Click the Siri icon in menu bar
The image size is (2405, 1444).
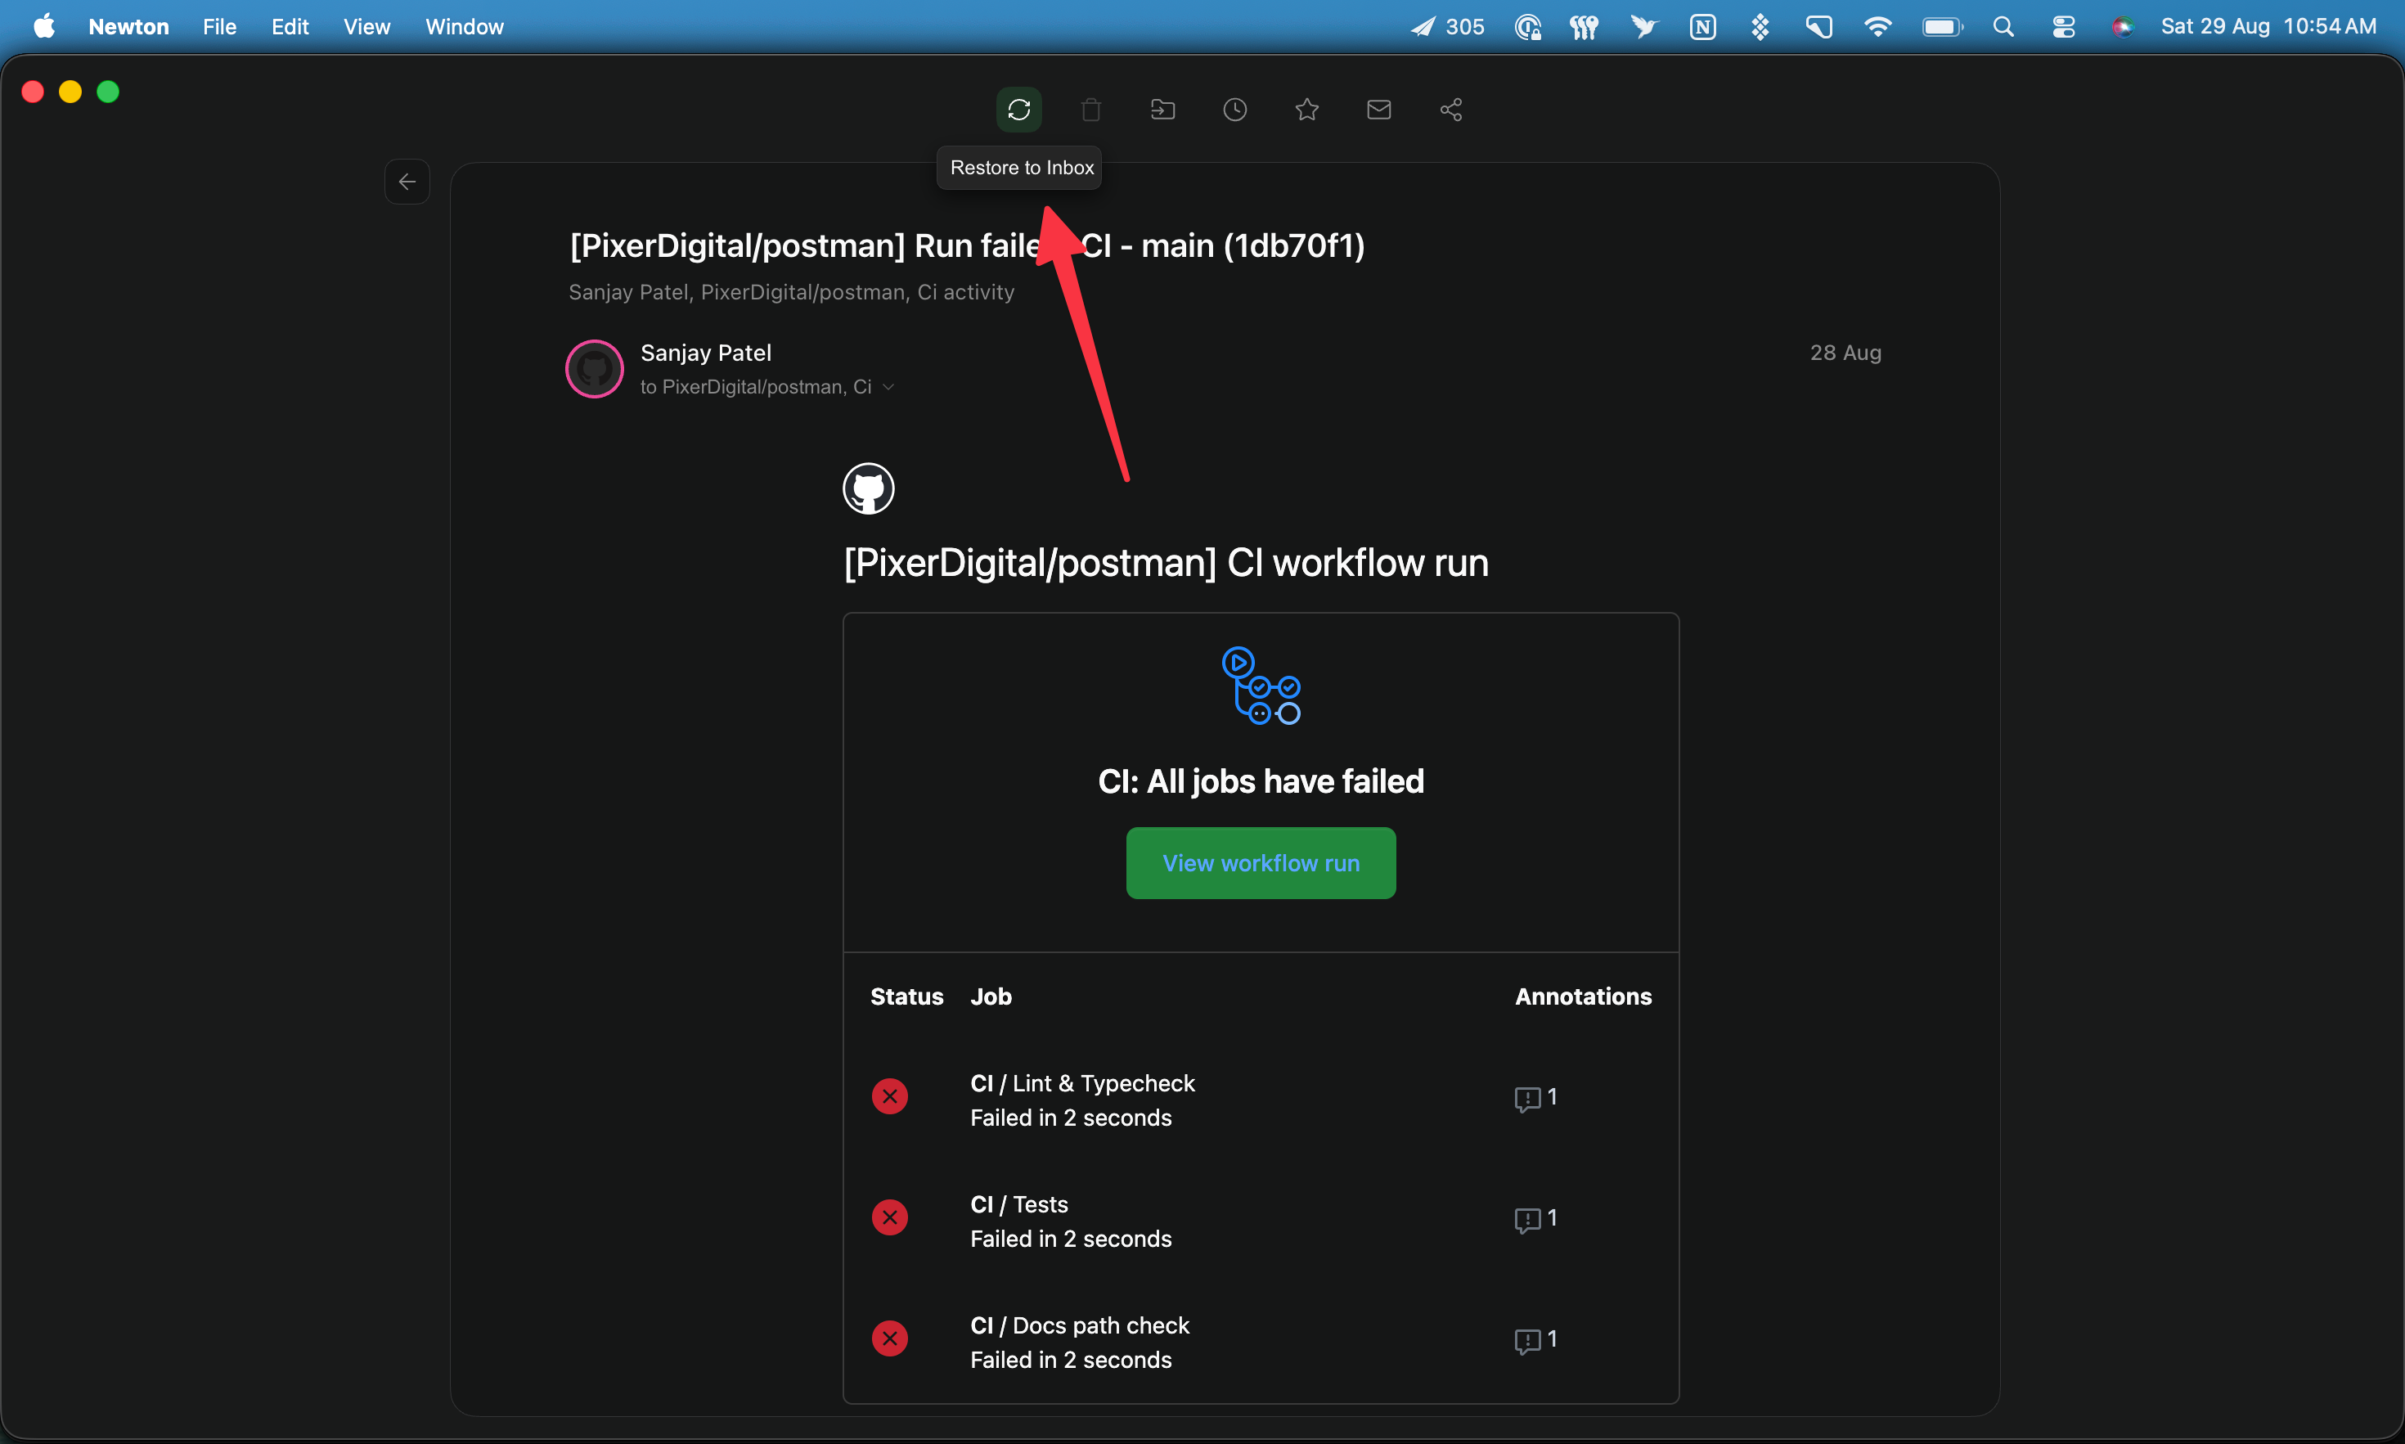pos(2123,26)
